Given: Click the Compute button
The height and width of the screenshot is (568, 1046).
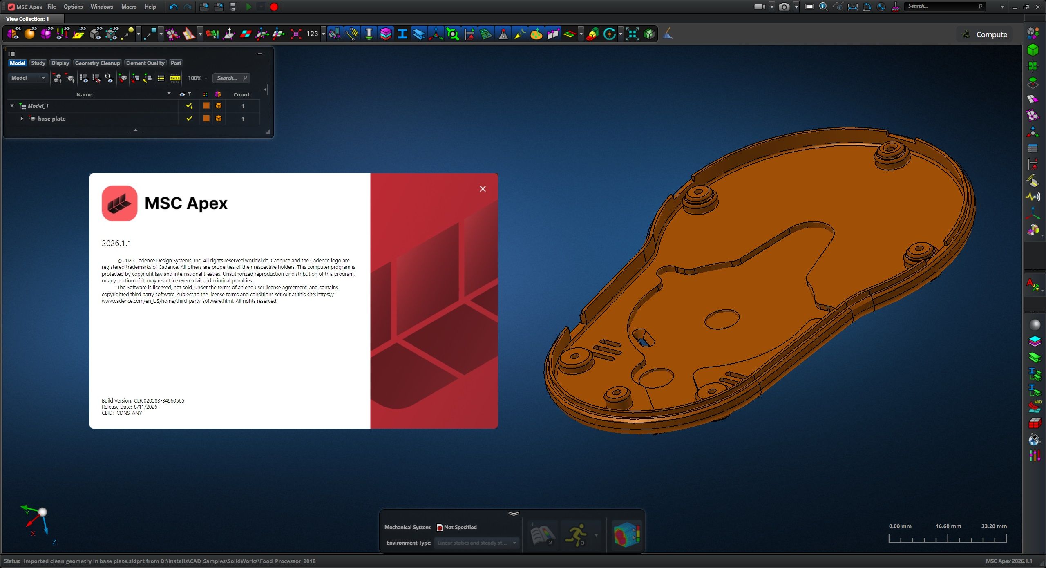Looking at the screenshot, I should coord(986,34).
